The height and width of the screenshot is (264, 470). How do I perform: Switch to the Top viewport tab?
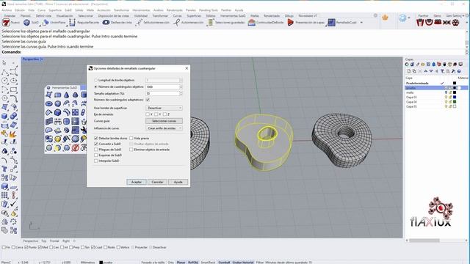44,241
